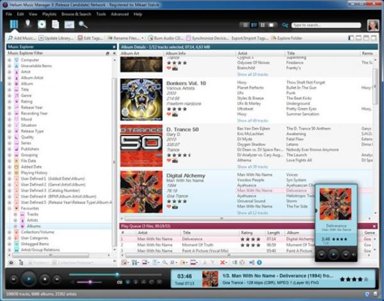Click Show all 12 tracks link under Digital Alchemy
The width and height of the screenshot is (384, 301).
[253, 213]
